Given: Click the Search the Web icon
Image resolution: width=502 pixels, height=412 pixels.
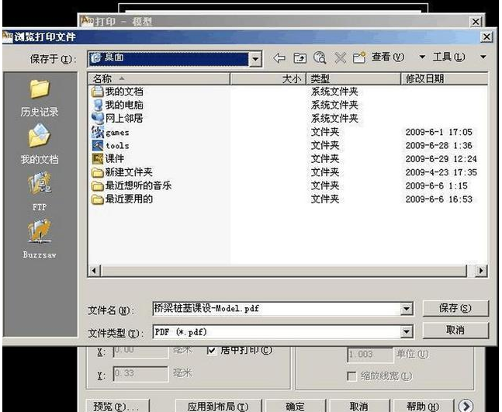Looking at the screenshot, I should [x=320, y=58].
